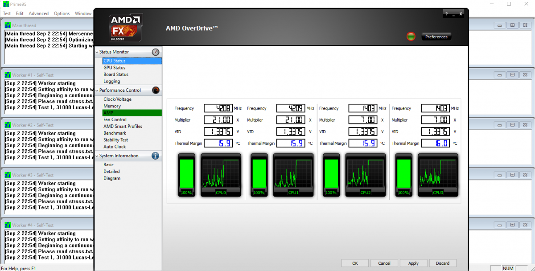Click the System Information info icon
The image size is (535, 271).
click(156, 156)
